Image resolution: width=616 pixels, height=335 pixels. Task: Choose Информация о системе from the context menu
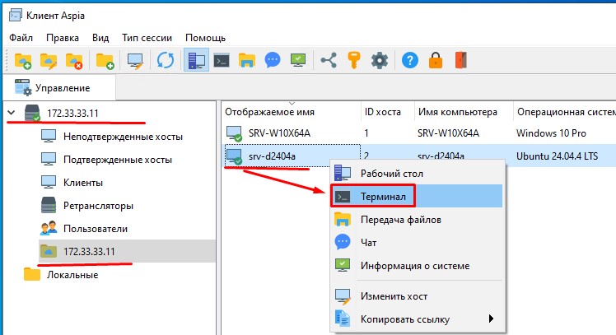click(x=418, y=266)
